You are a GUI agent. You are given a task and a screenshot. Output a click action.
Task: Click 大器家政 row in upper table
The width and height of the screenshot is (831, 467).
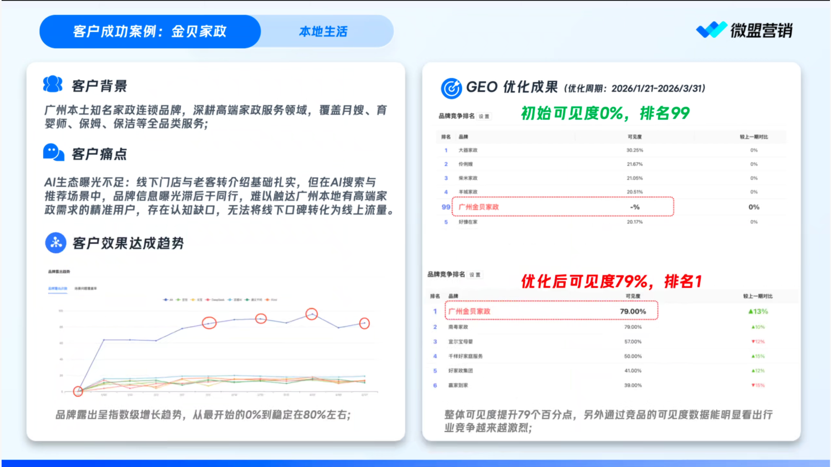coord(611,150)
